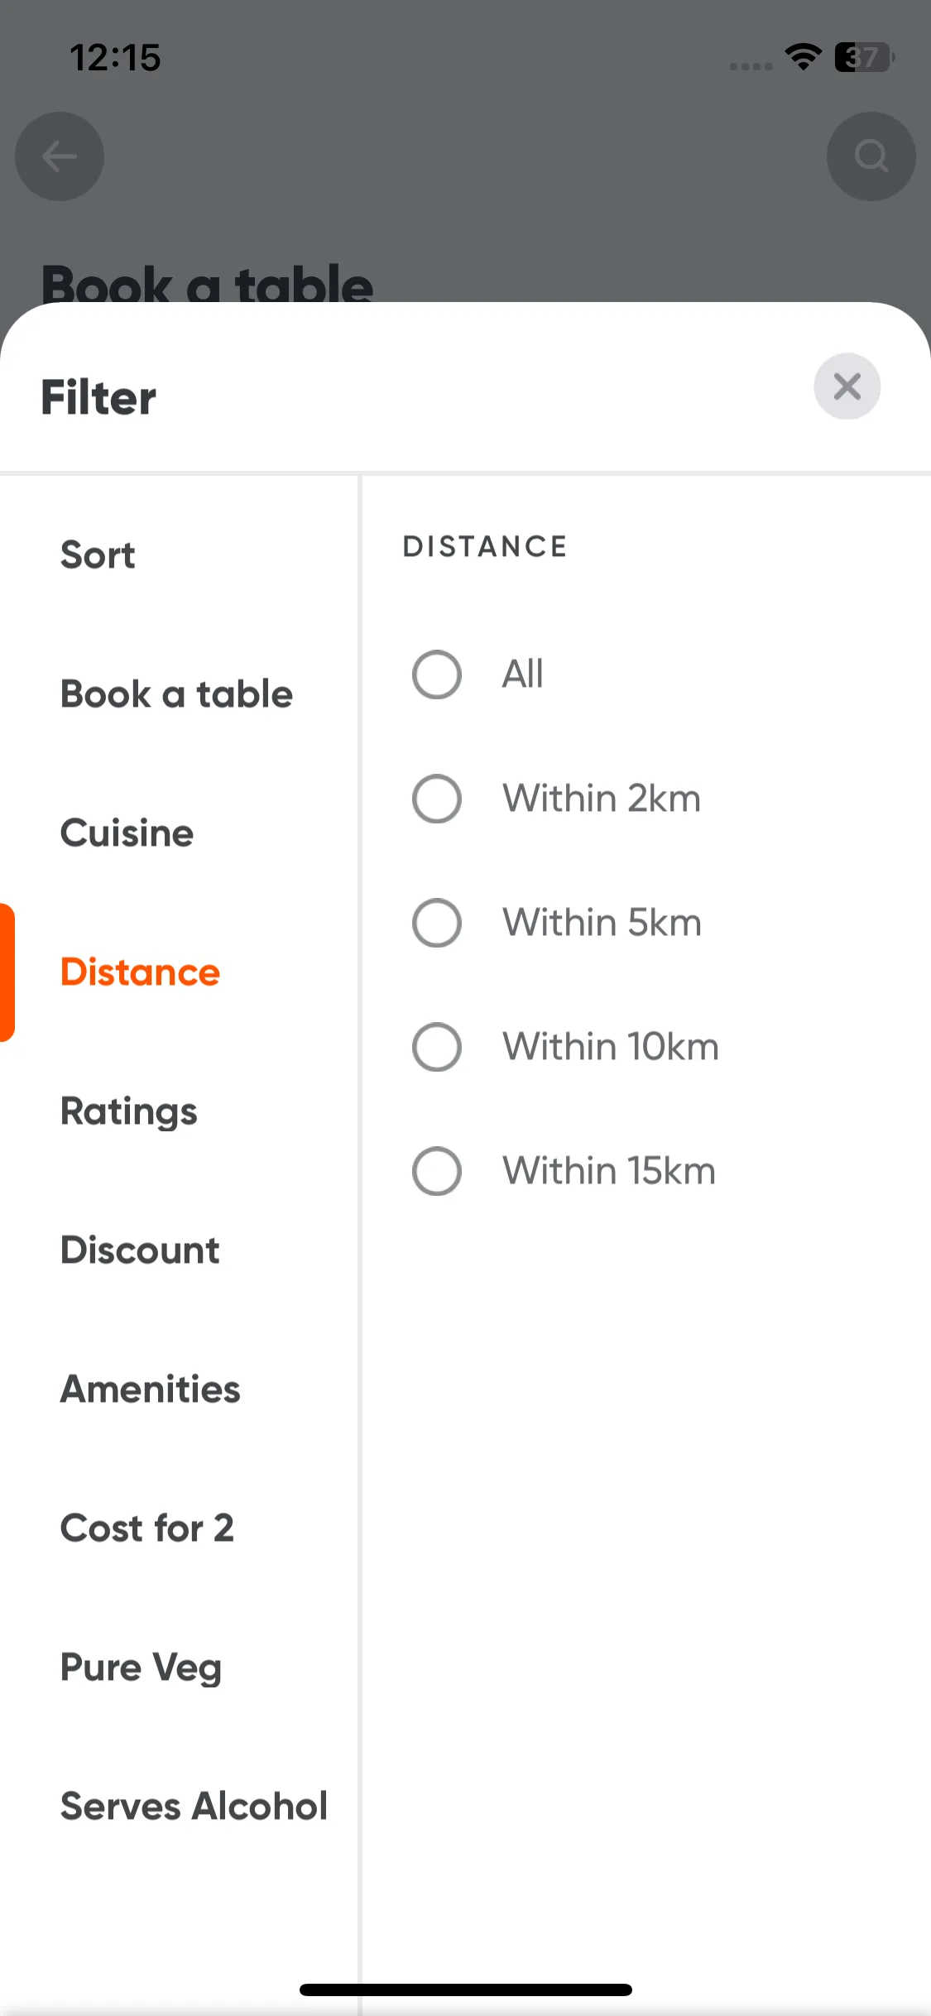Tap the Wi-Fi status icon
Viewport: 931px width, 2016px height.
[x=803, y=57]
